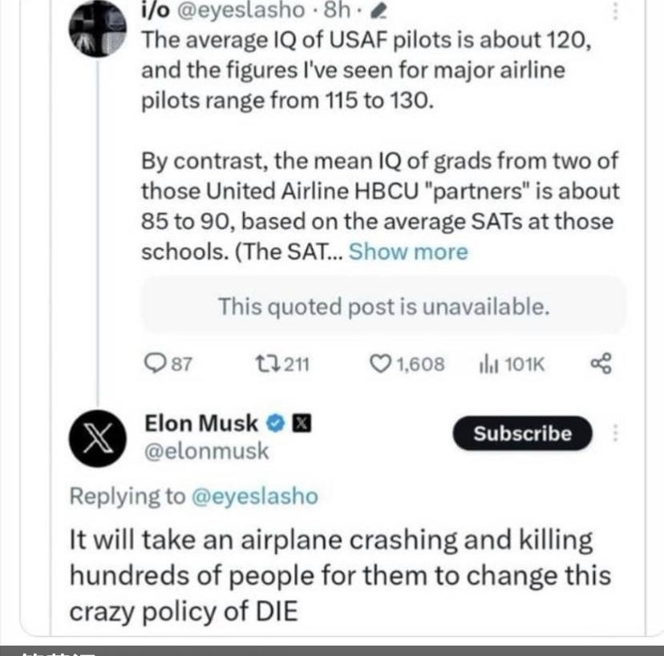The height and width of the screenshot is (656, 664).
Task: Open the @eyeslasho link in Replying to
Action: (x=255, y=497)
